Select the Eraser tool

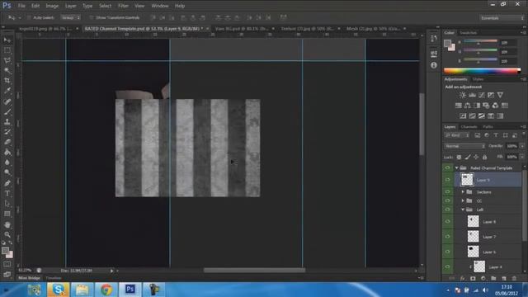(x=7, y=142)
